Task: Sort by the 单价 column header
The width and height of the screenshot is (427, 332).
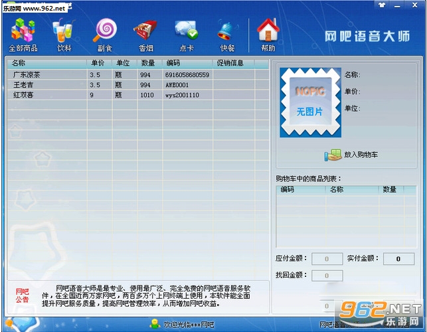Action: pyautogui.click(x=100, y=63)
